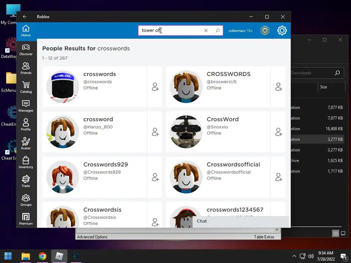Open the Avatar editor
351x263 pixels.
point(26,144)
